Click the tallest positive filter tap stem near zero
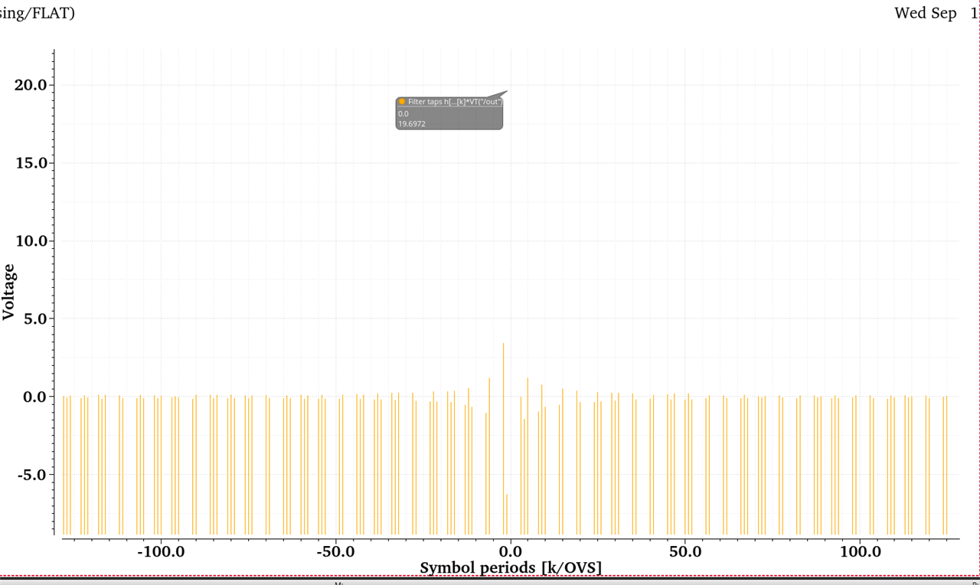This screenshot has height=585, width=980. tap(503, 368)
